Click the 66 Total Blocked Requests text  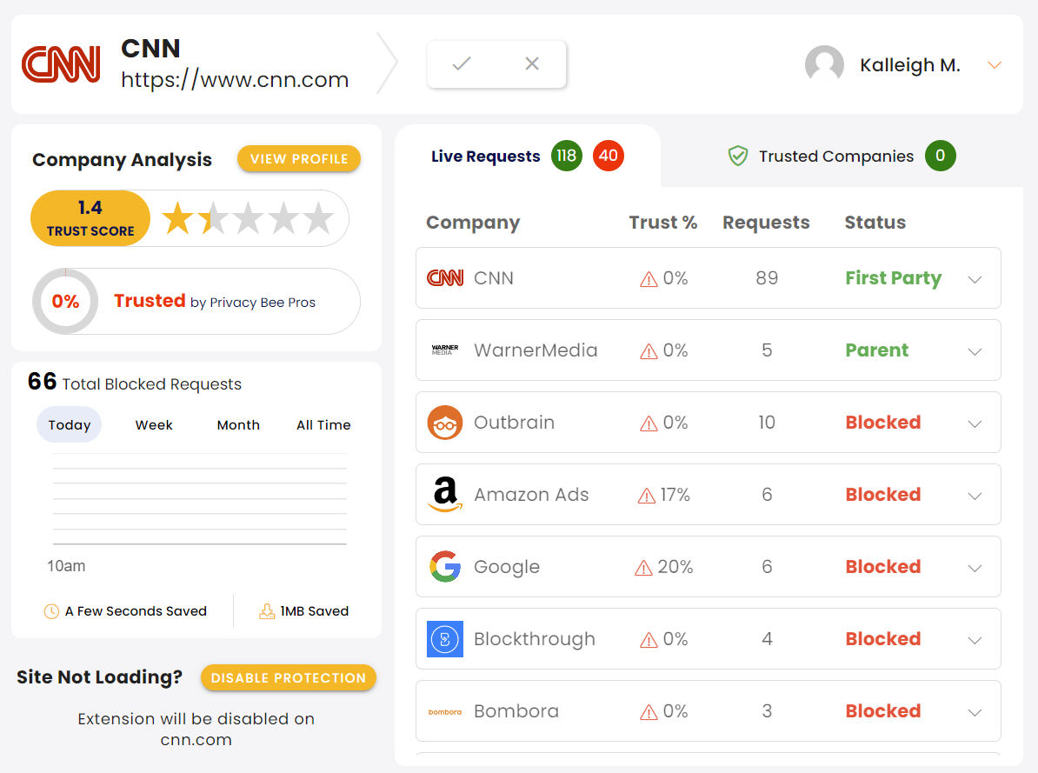[x=135, y=383]
